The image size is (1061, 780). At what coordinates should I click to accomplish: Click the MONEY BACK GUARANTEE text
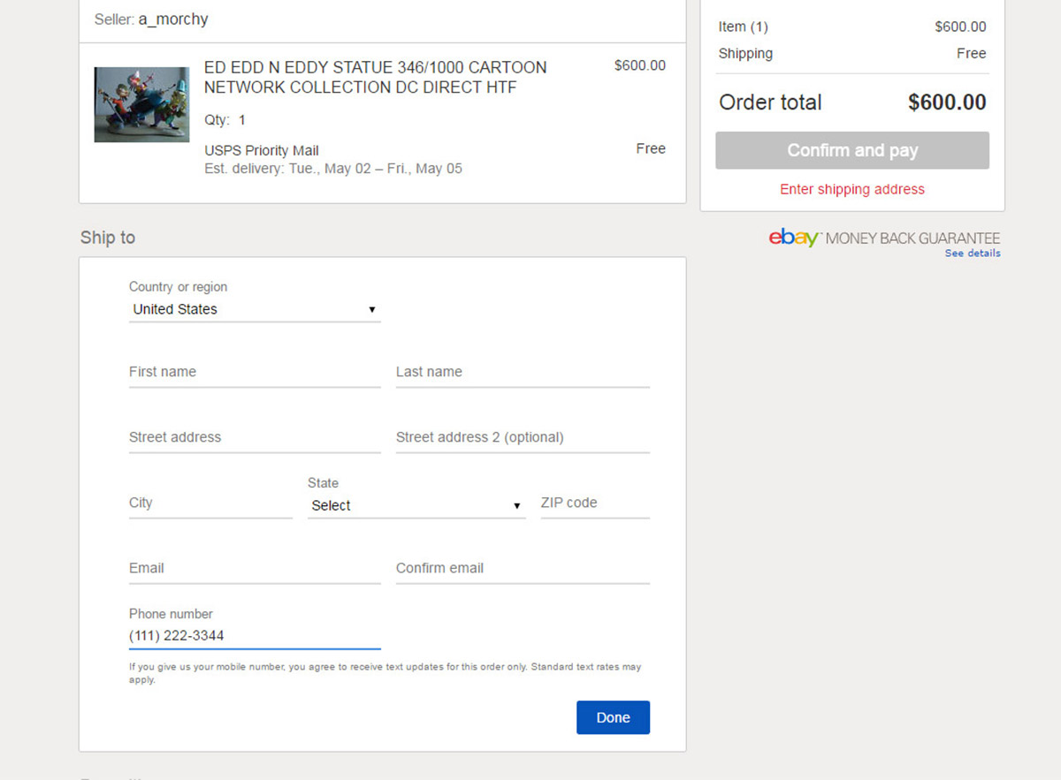coord(912,239)
